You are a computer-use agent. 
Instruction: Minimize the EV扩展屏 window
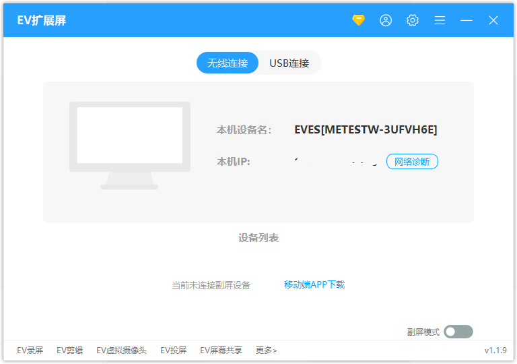(x=467, y=20)
